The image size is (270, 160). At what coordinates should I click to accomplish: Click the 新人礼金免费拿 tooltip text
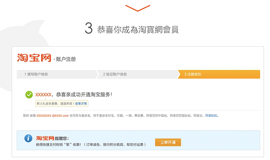point(55,104)
